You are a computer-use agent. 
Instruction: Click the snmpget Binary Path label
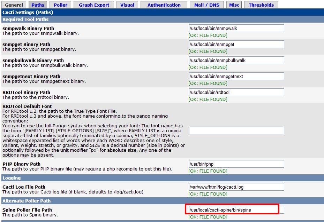coord(26,44)
